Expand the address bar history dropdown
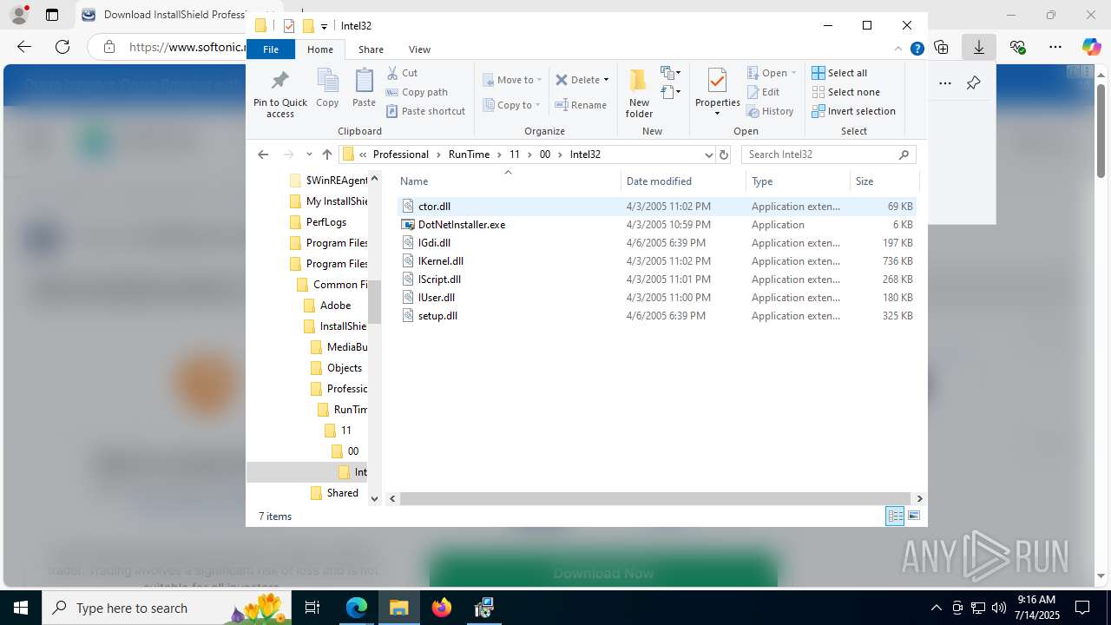Viewport: 1111px width, 625px height. click(709, 155)
